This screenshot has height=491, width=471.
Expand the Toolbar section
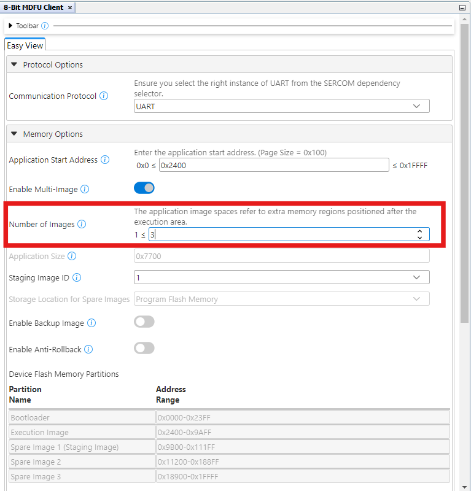click(x=10, y=26)
